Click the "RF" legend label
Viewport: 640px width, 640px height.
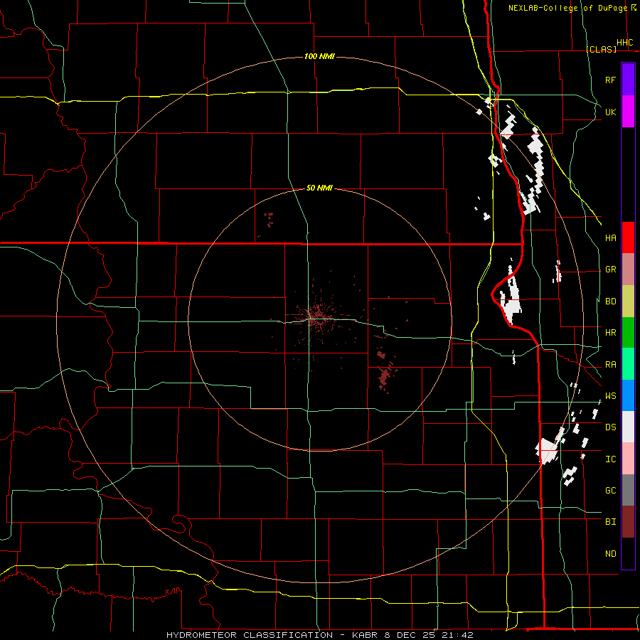(x=610, y=80)
